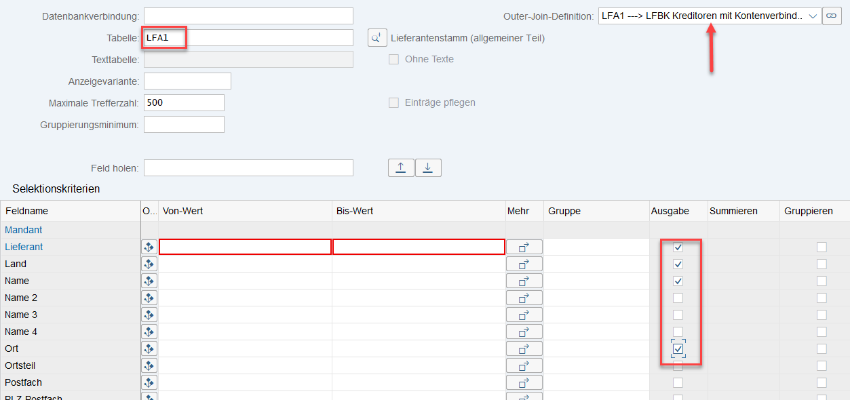Click into the Maximale Trefferzahl input field
Image resolution: width=850 pixels, height=400 pixels.
[184, 103]
